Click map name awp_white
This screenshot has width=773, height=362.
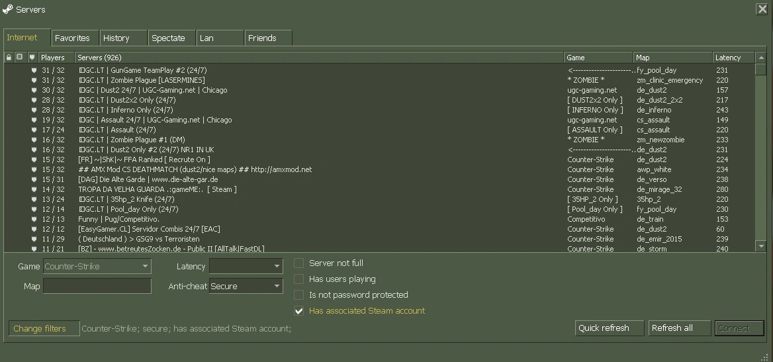[654, 169]
